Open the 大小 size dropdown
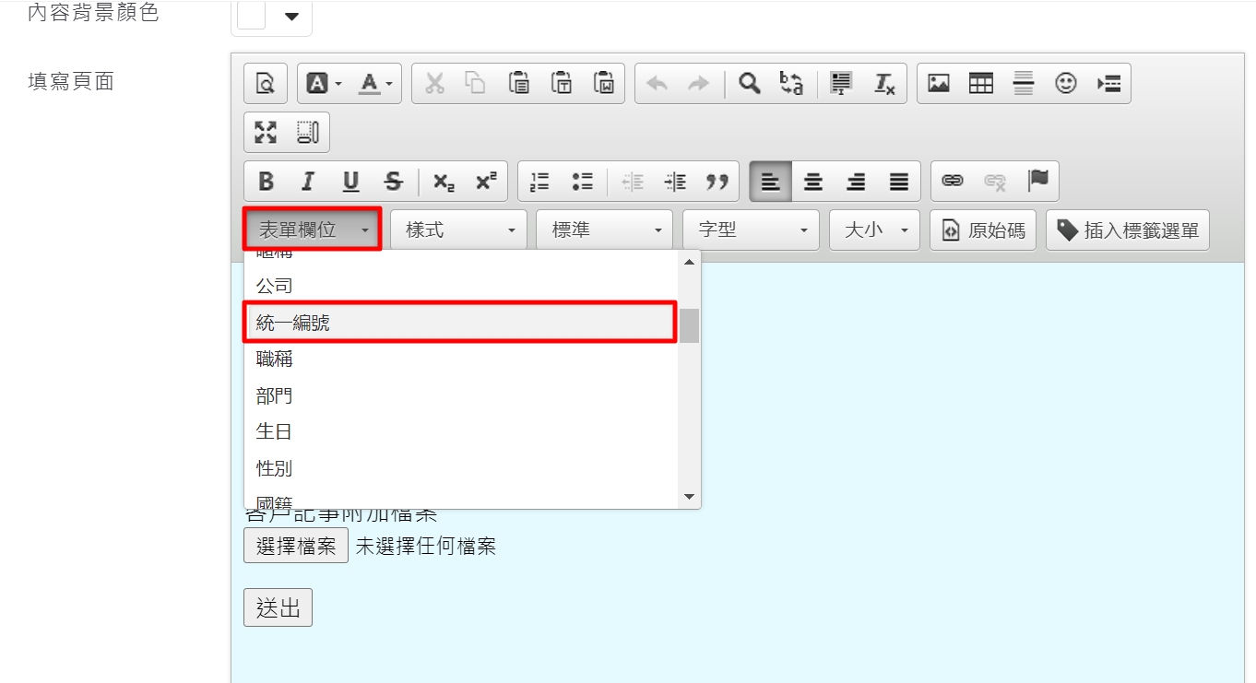1256x683 pixels. [x=874, y=230]
